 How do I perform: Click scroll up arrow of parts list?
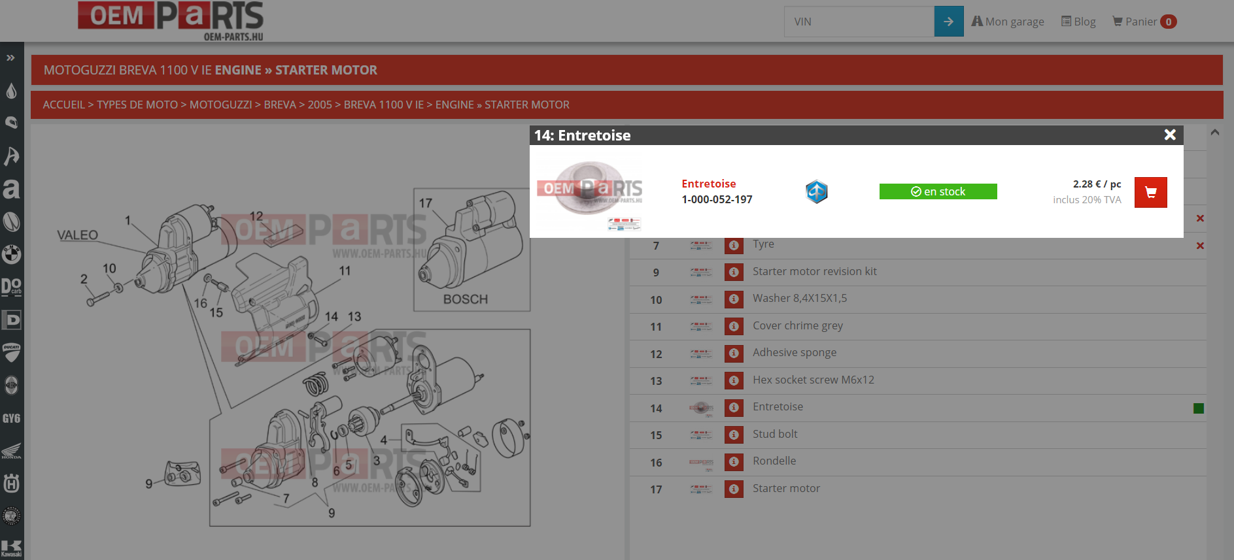pyautogui.click(x=1214, y=132)
